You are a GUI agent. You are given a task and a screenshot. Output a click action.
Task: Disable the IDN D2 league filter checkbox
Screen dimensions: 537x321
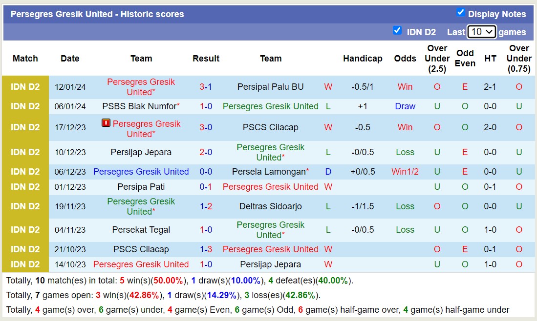click(397, 31)
